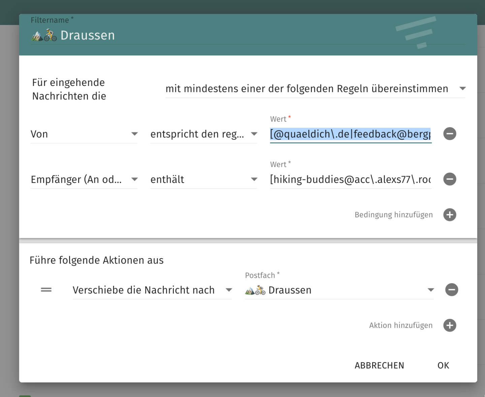Open the rule matching mode dropdown
Image resolution: width=485 pixels, height=397 pixels.
coord(315,89)
